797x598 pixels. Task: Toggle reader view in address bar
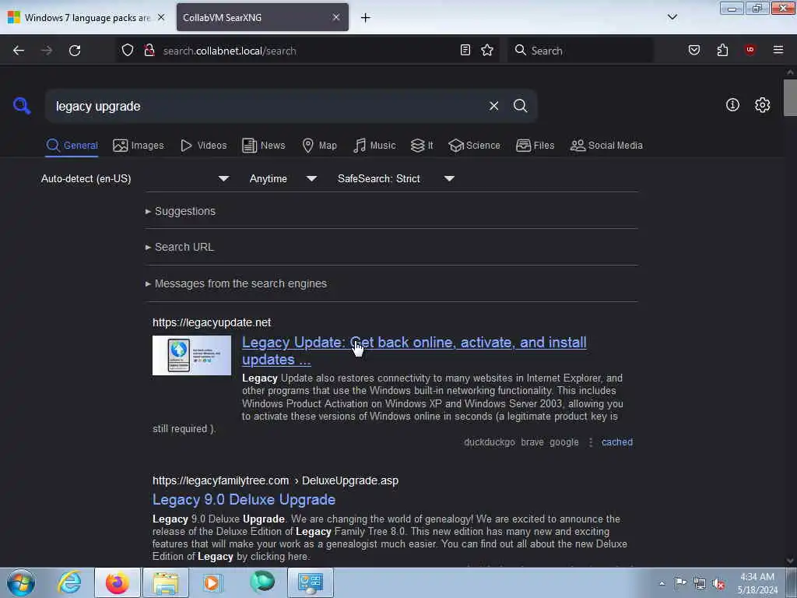(465, 50)
